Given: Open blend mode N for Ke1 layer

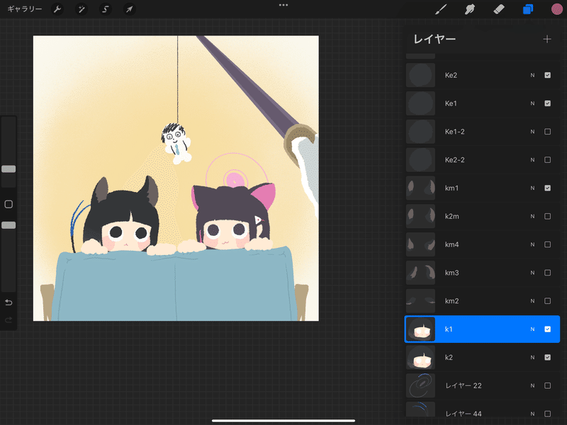Looking at the screenshot, I should pos(532,103).
